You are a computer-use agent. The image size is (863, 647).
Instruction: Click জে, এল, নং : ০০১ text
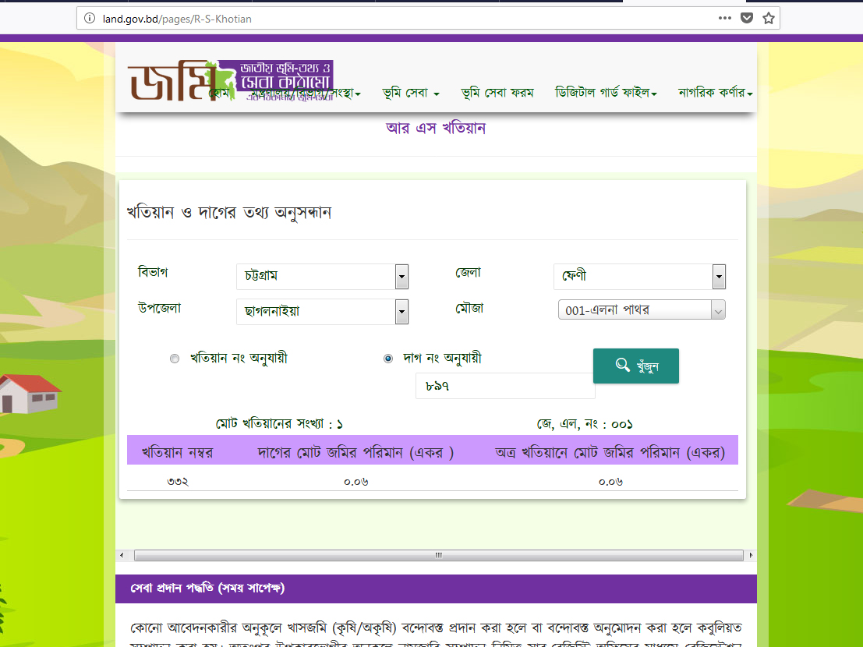585,424
